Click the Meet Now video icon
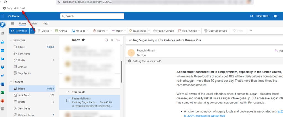This screenshot has height=117, width=283. (252, 16)
